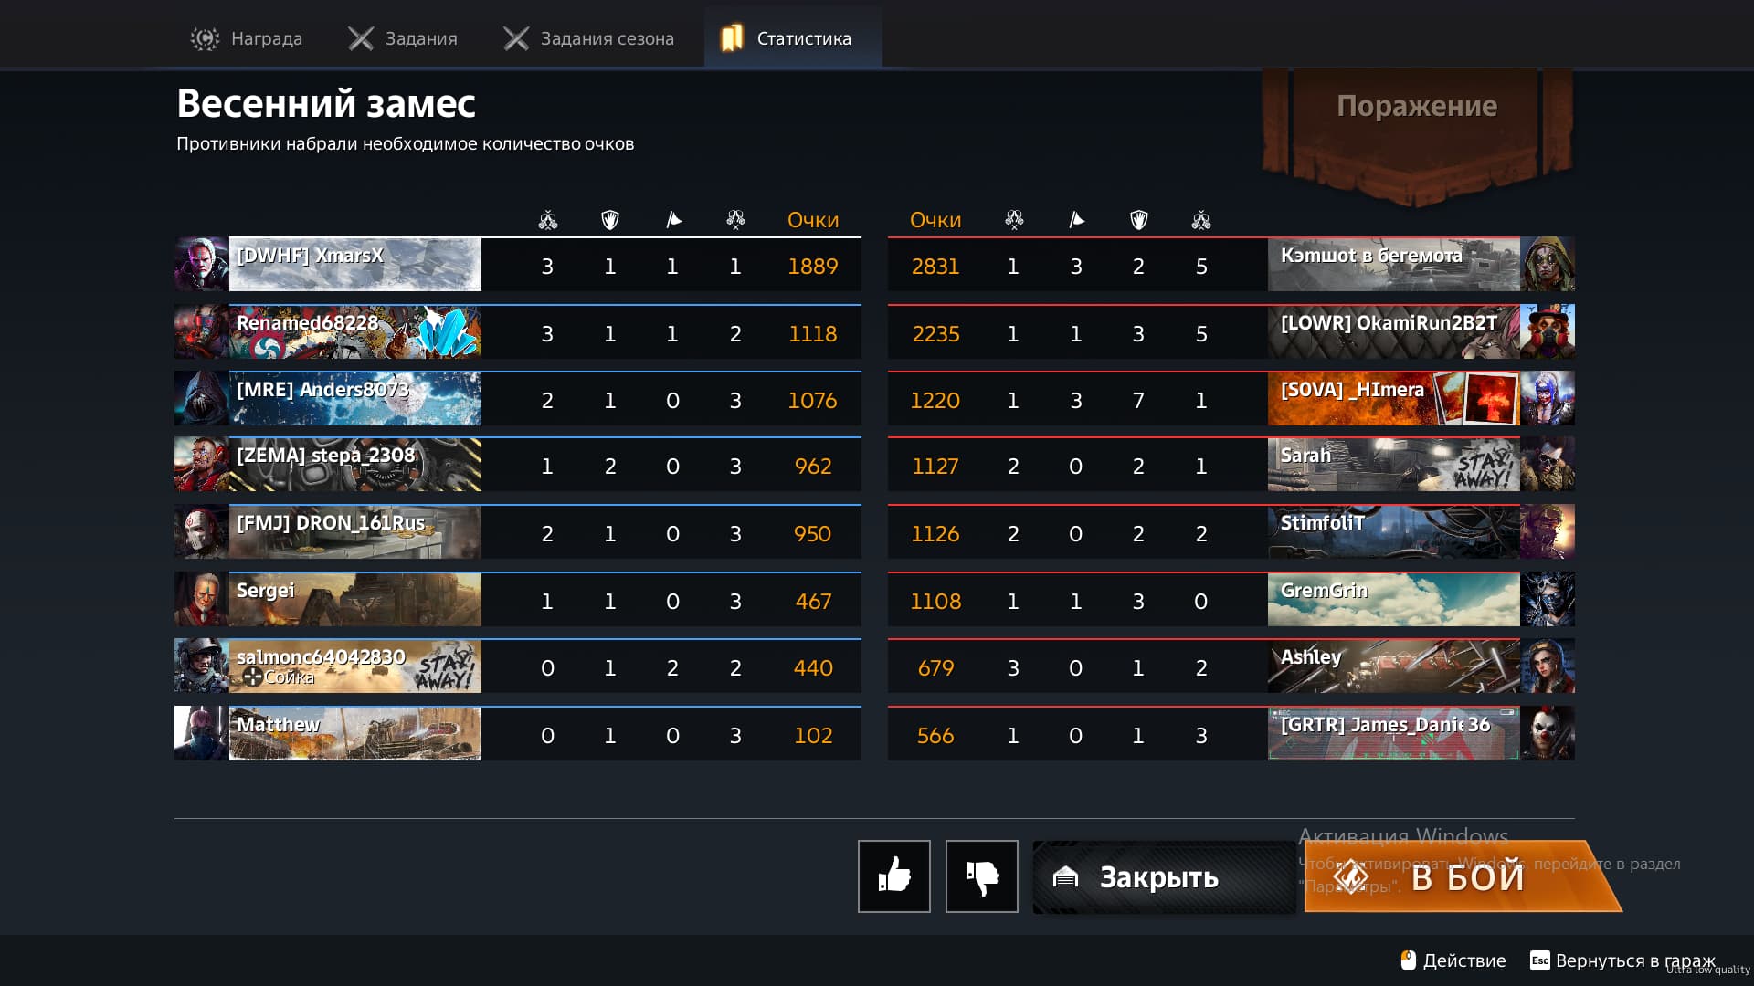Click the Esc key return to garage icon
Screen dimensions: 1754x986
pyautogui.click(x=1540, y=960)
